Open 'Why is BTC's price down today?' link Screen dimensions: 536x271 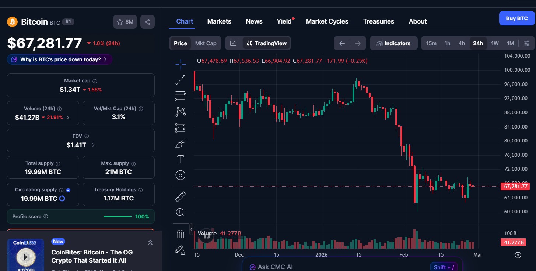(x=59, y=59)
